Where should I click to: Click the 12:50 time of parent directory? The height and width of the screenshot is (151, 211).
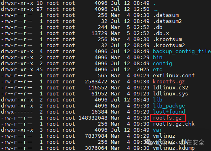click(x=141, y=9)
